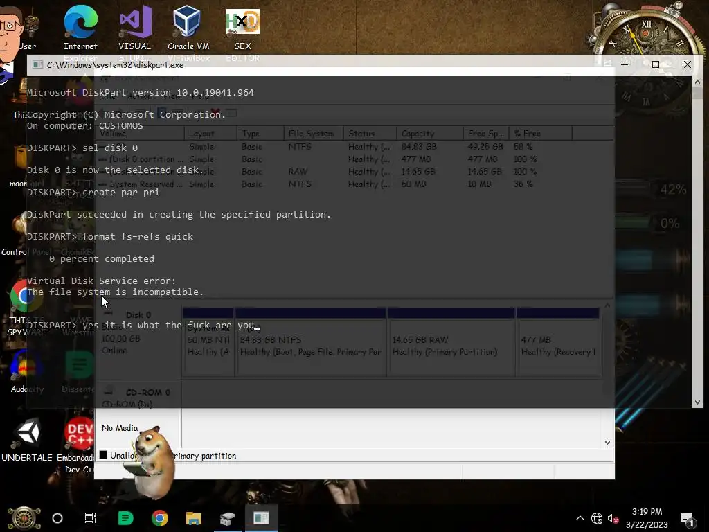709x532 pixels.
Task: Select the Embarcadero Dev-C++ desktop icon
Action: coord(78,444)
